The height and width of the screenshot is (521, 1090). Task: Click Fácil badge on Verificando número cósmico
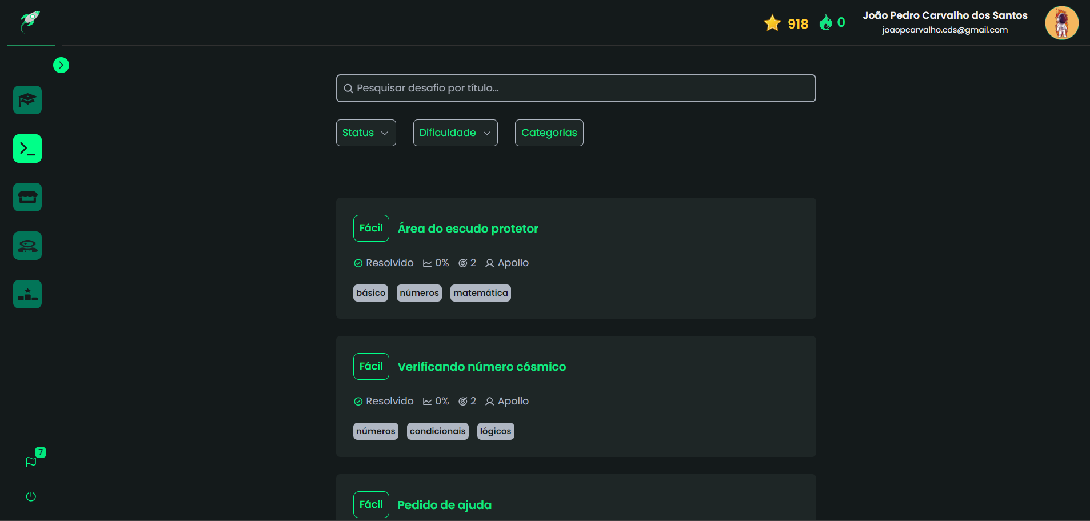(x=371, y=366)
